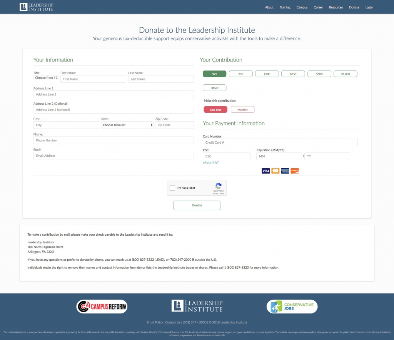
Task: Open the Campus menu
Action: 302,7
